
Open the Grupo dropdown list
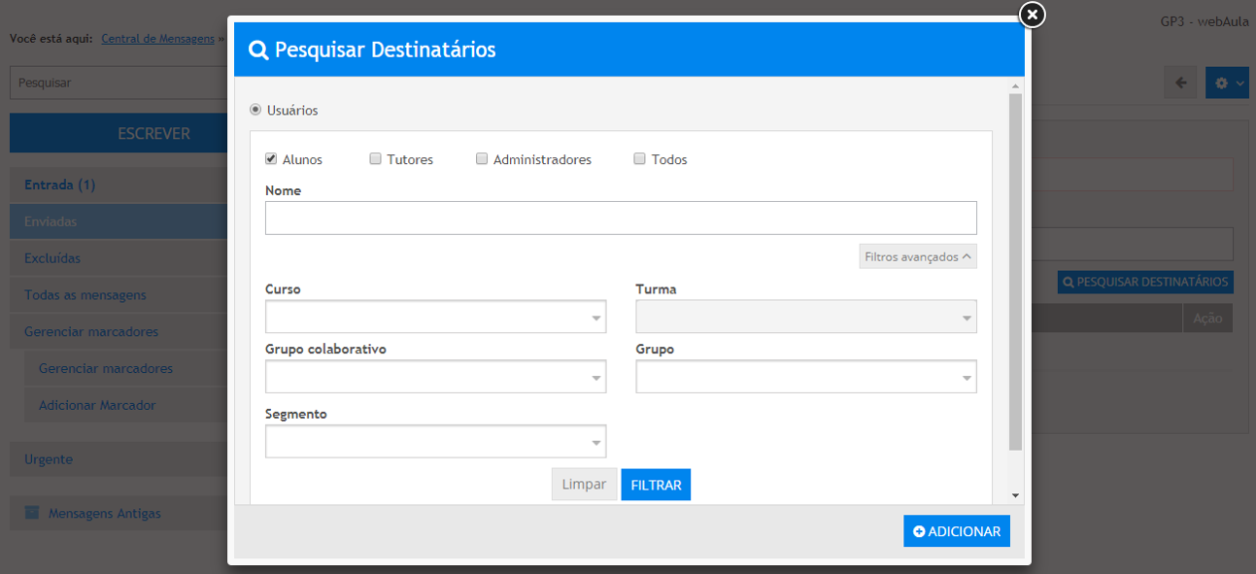[x=805, y=377]
